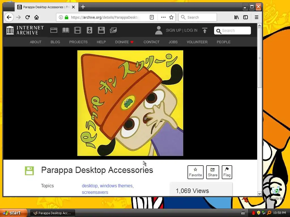Click the Flag button
The image size is (290, 217).
coord(227,172)
